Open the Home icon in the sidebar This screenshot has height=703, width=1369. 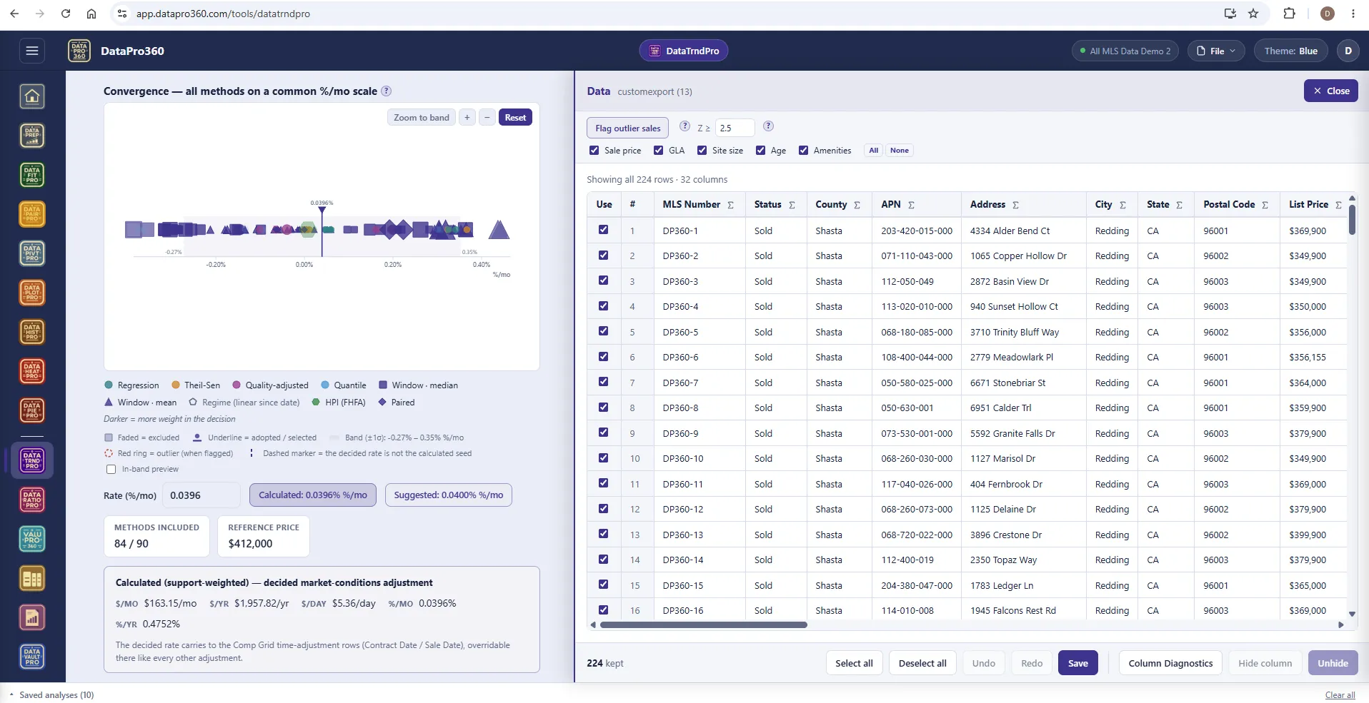click(32, 96)
